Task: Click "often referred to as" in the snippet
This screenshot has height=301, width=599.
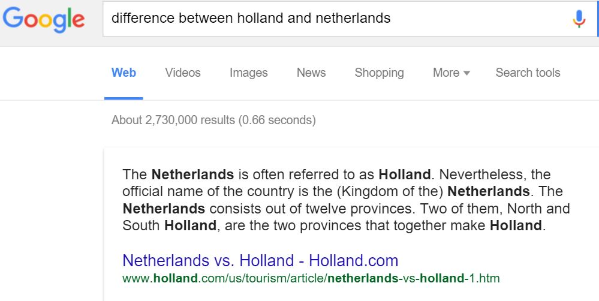Action: [x=320, y=175]
